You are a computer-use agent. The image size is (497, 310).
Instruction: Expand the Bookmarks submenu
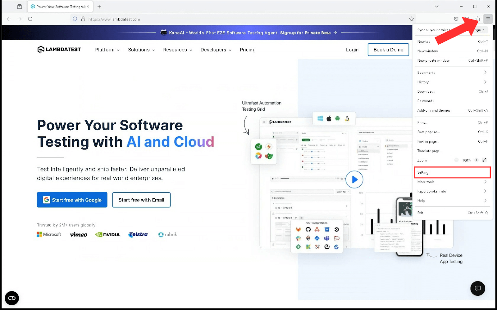(452, 73)
